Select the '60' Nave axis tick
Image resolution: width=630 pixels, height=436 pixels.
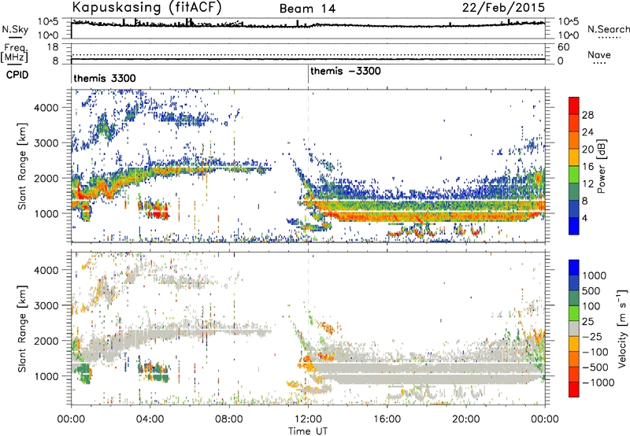coord(563,47)
